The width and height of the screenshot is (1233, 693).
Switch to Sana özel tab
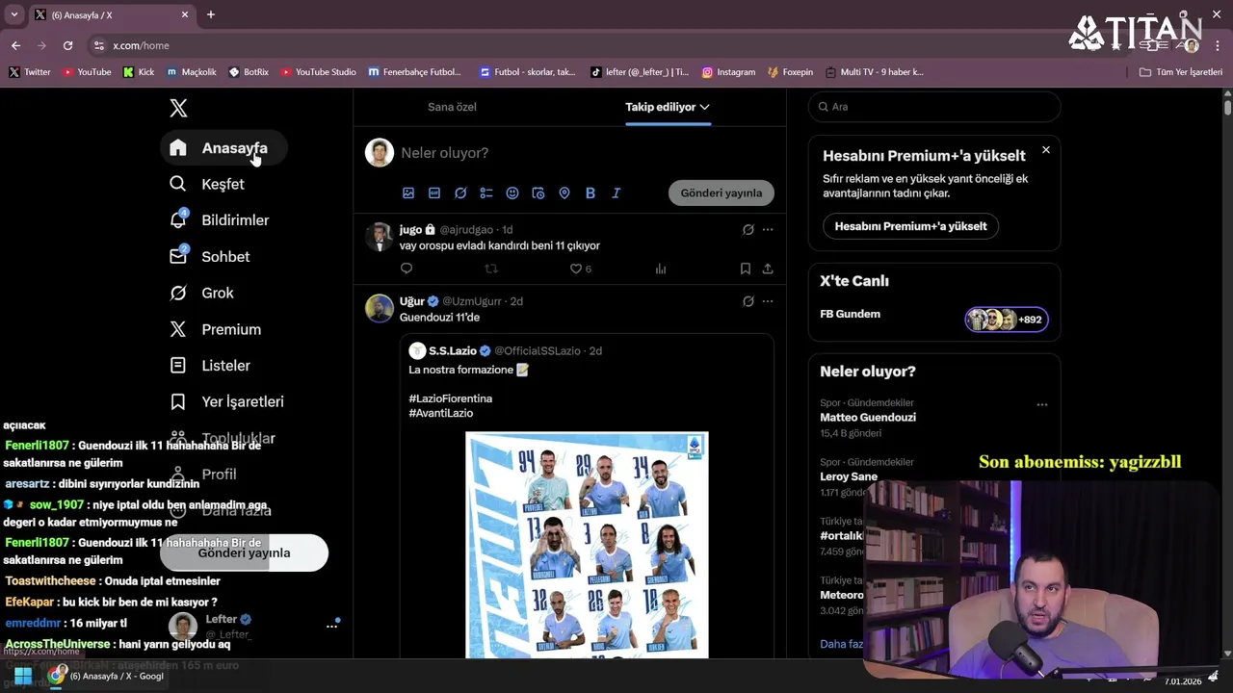tap(452, 107)
